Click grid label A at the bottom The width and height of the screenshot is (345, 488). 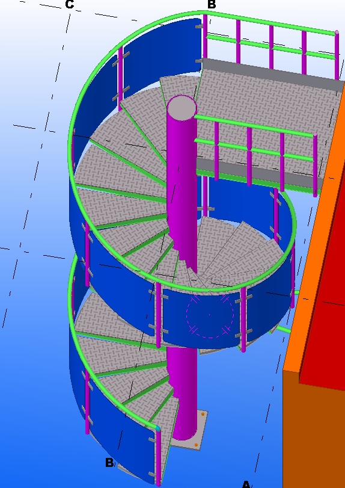[x=246, y=484]
